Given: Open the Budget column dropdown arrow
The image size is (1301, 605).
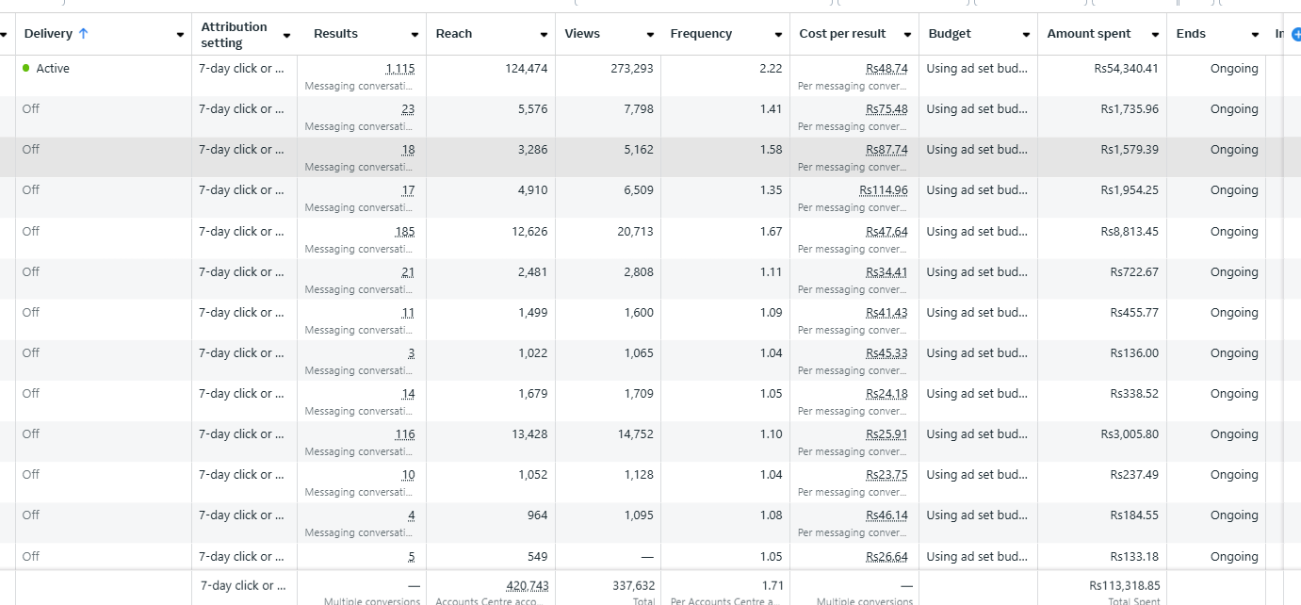Looking at the screenshot, I should click(x=1026, y=35).
